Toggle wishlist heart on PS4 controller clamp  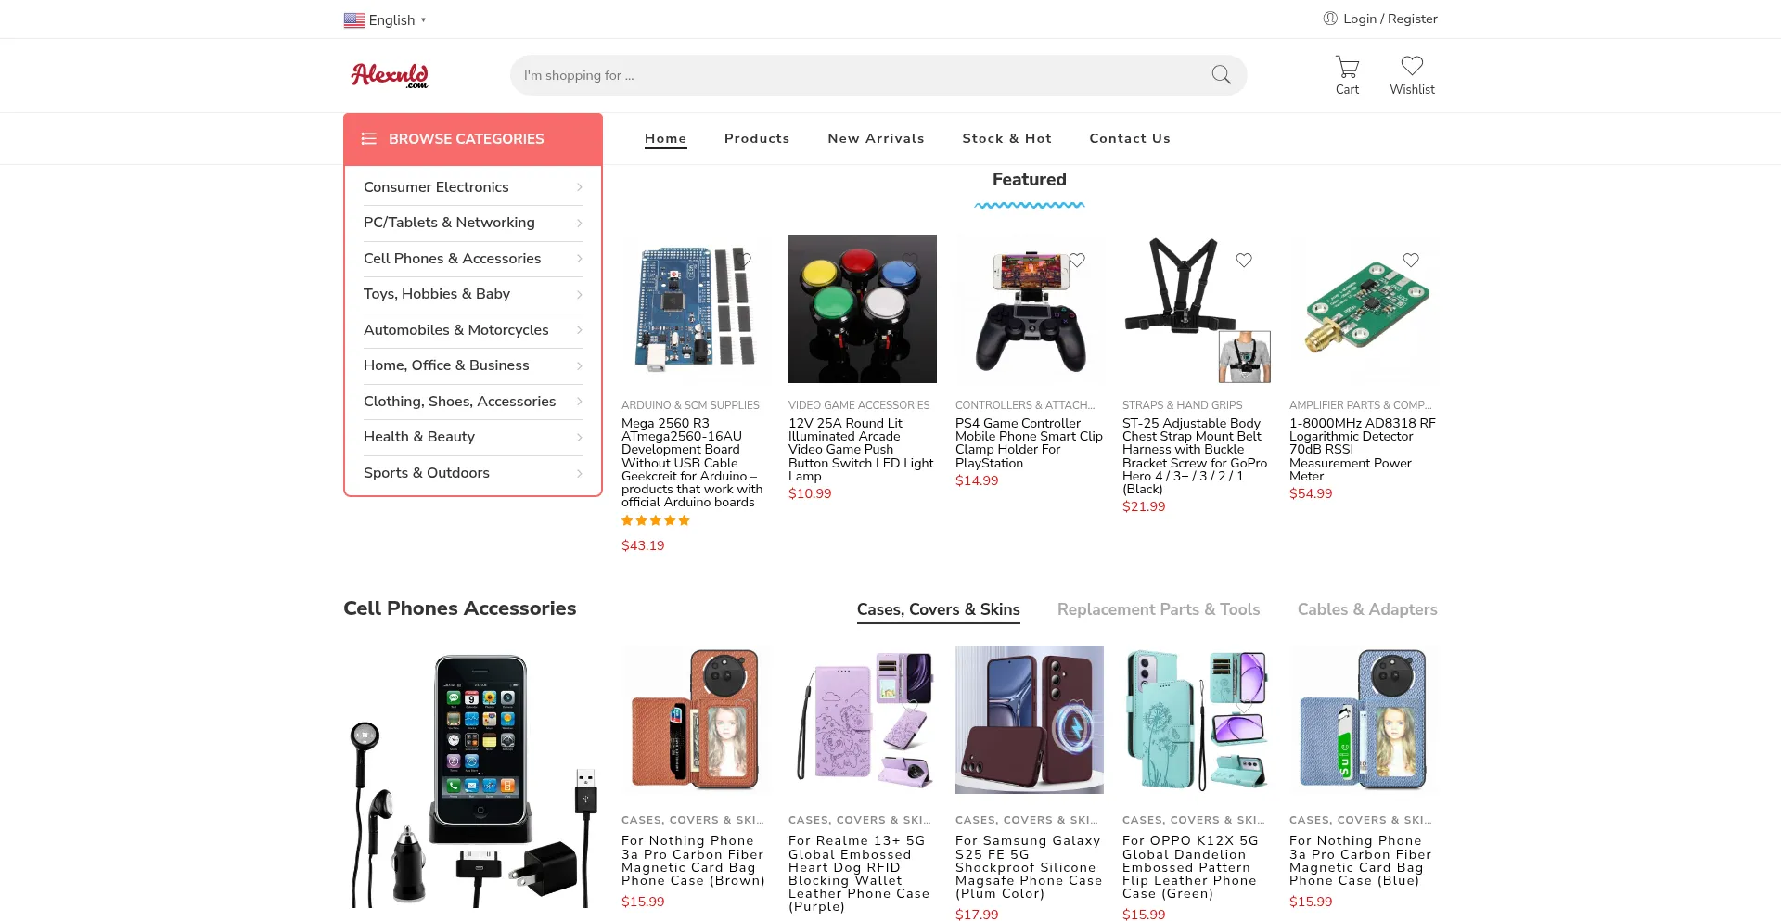pos(1077,260)
